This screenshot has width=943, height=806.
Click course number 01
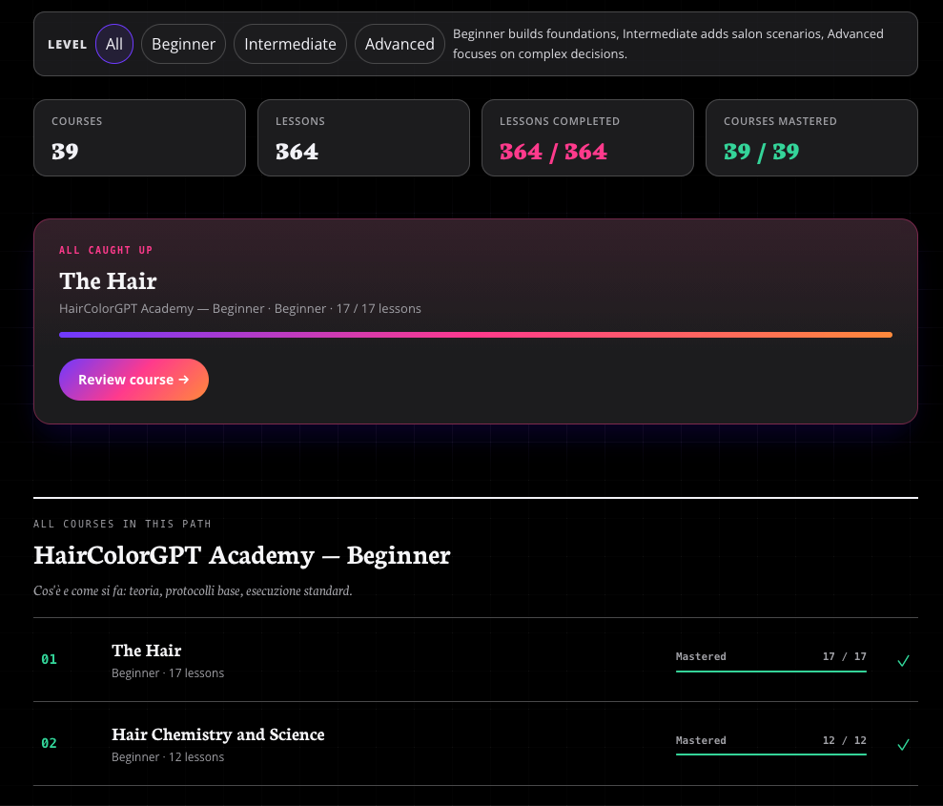pos(49,659)
